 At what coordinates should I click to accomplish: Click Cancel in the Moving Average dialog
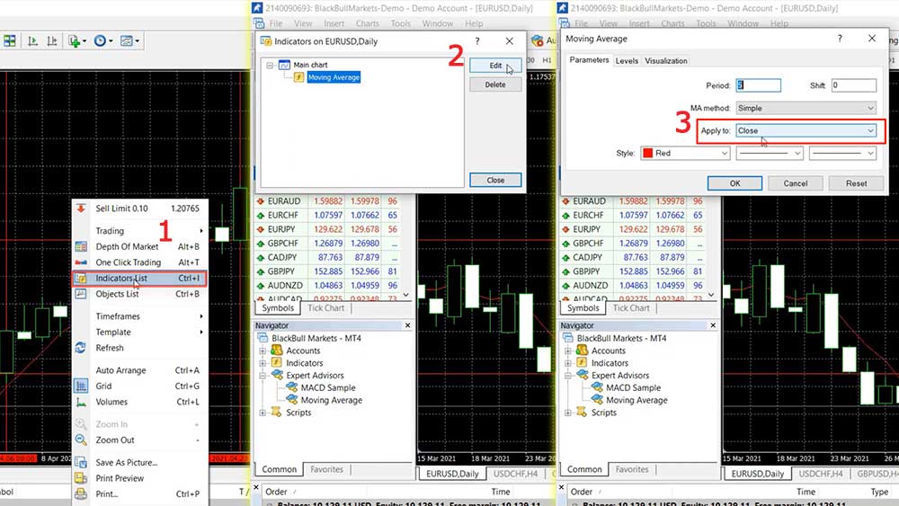point(796,183)
